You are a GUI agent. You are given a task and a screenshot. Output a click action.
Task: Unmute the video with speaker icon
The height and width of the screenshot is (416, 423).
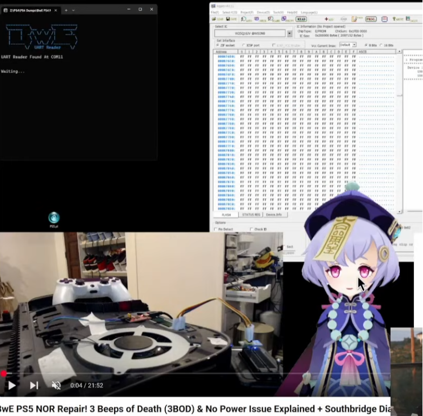point(56,386)
